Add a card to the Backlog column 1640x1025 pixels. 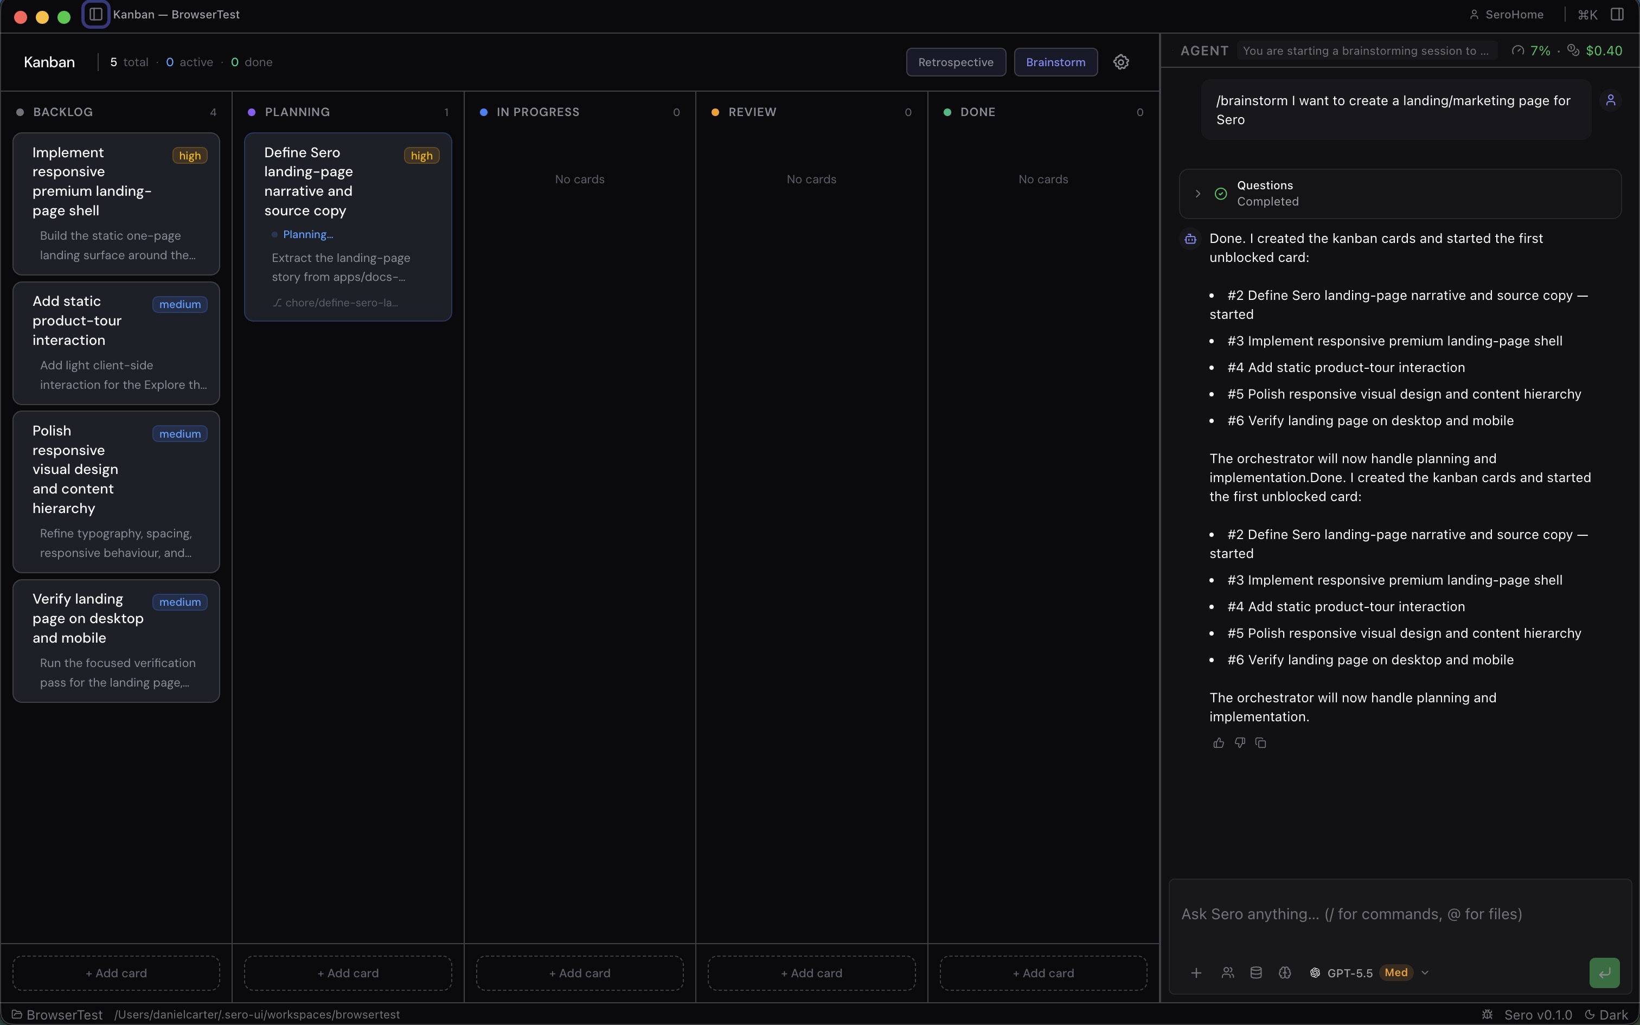[x=116, y=973]
